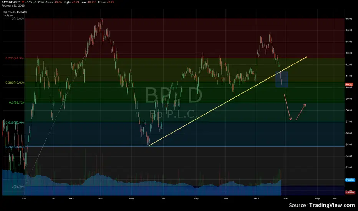Screen dimensions: 358x211
Task: Select the yellow ascending trendline
Action: coord(228,101)
